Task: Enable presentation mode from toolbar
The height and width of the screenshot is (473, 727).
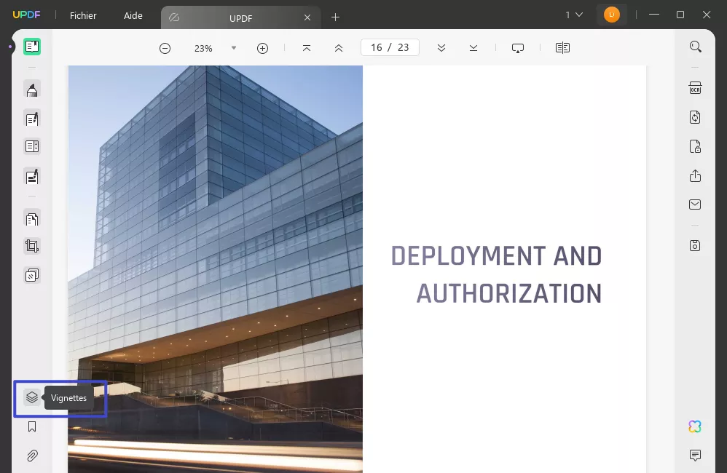Action: 517,47
